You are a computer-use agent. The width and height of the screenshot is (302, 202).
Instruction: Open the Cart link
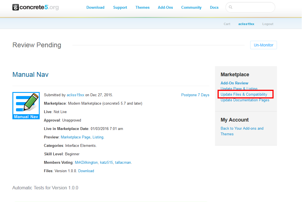227,24
